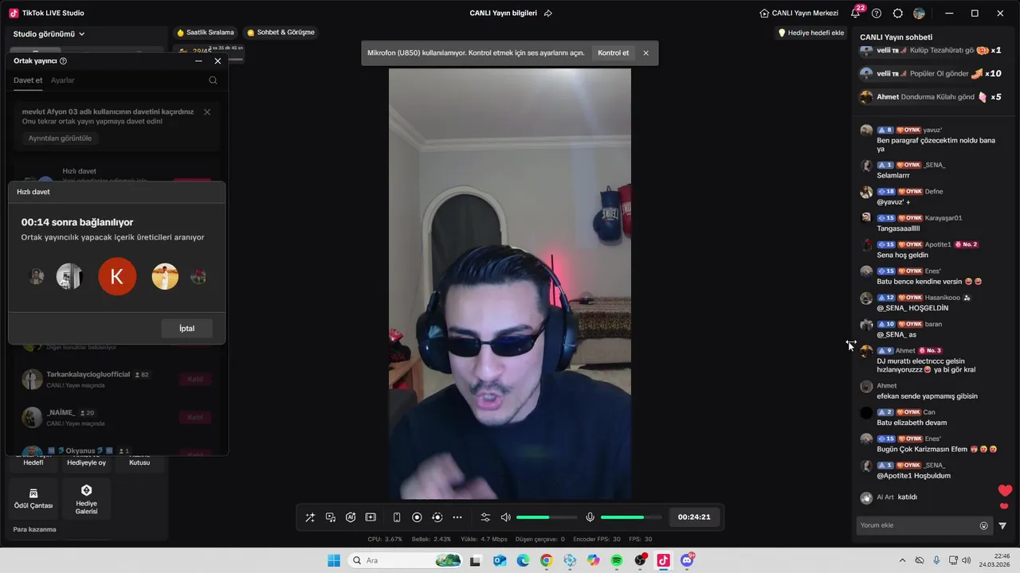Click Ayrıntıları görüntüle button
Viewport: 1020px width, 573px height.
(60, 138)
